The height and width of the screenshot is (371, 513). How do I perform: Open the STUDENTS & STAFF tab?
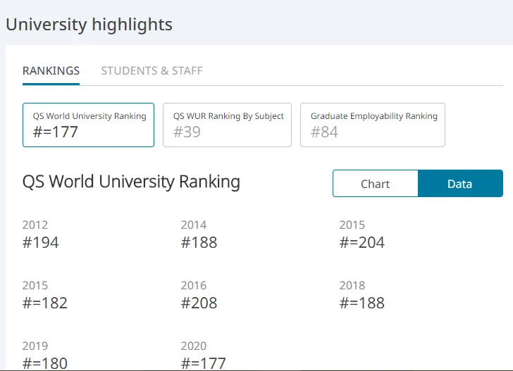[152, 70]
